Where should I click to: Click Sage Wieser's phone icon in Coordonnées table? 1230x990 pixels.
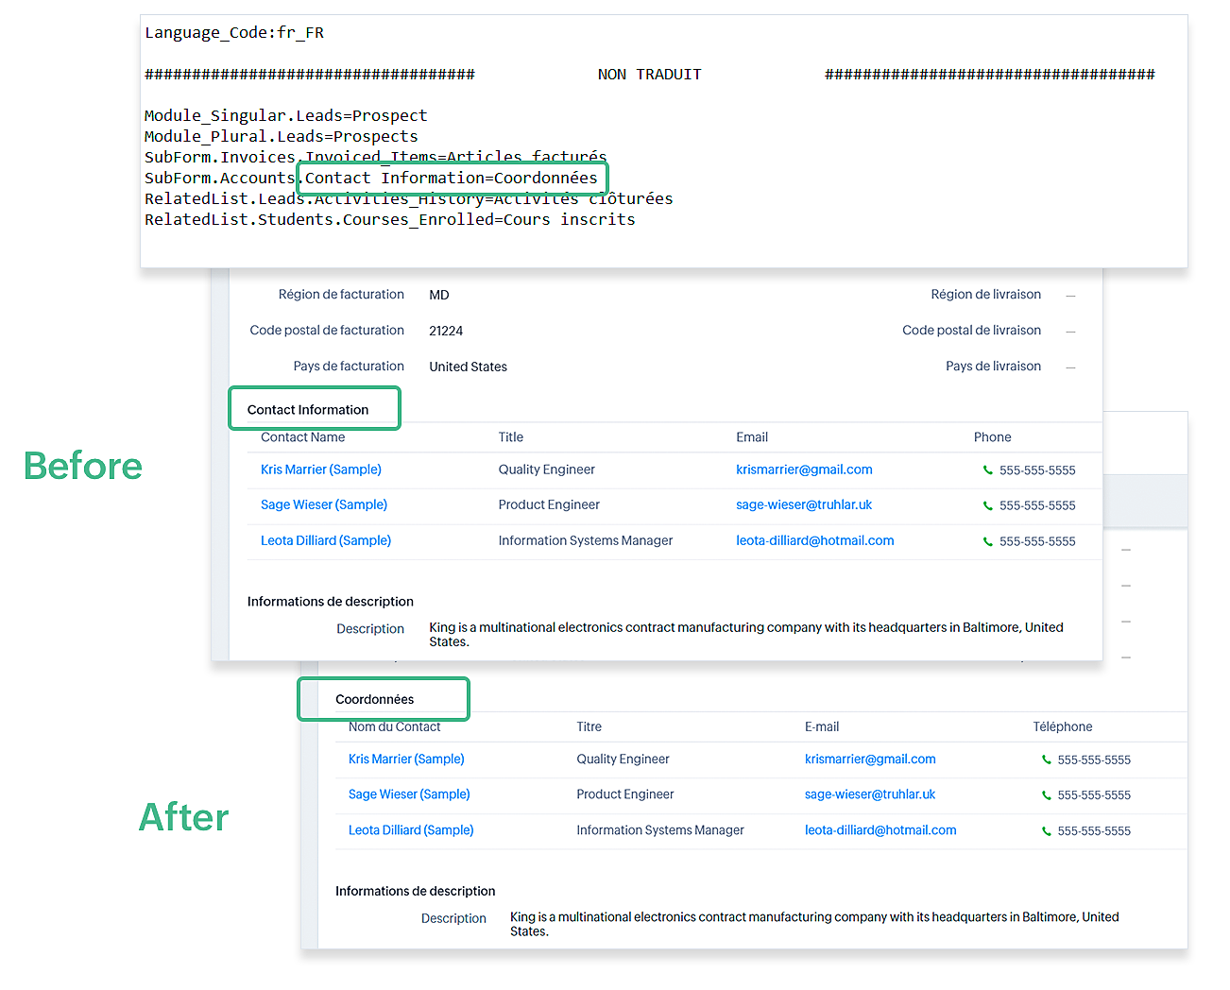point(1046,795)
